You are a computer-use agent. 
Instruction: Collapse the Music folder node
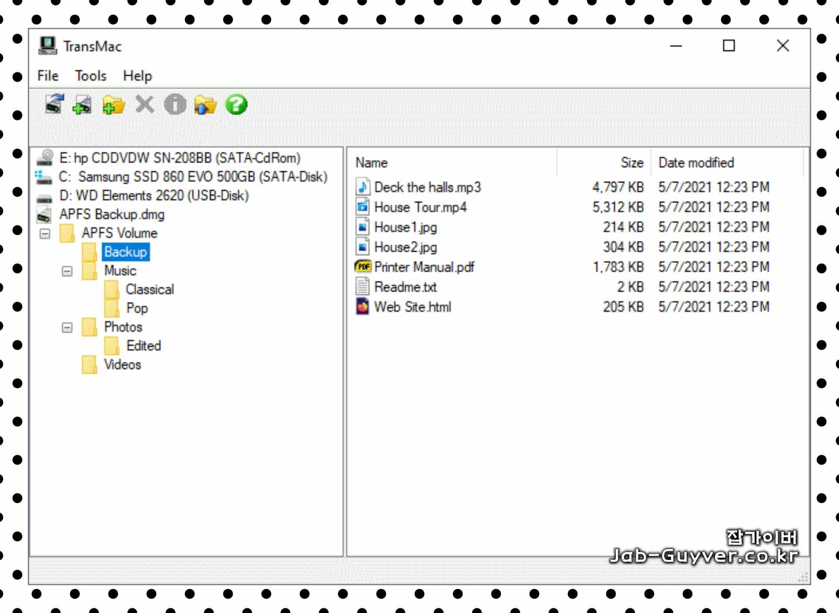(67, 271)
